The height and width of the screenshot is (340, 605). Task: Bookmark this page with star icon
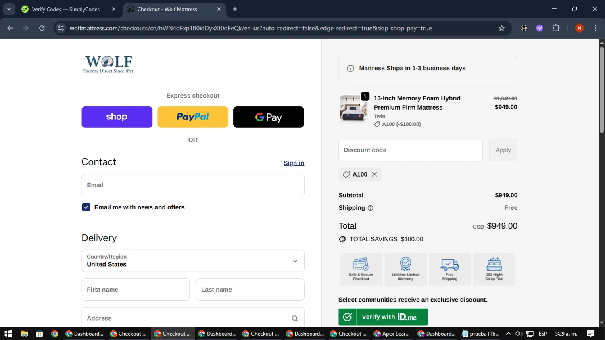[x=501, y=28]
